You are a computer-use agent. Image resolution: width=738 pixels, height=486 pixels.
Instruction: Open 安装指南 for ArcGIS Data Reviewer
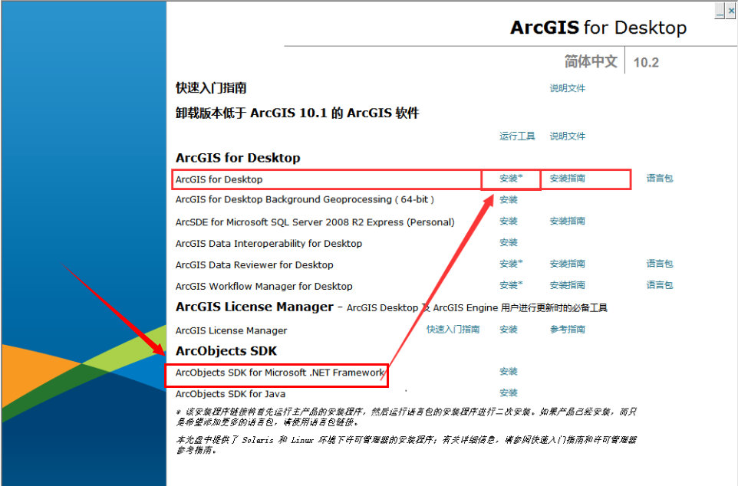click(567, 264)
